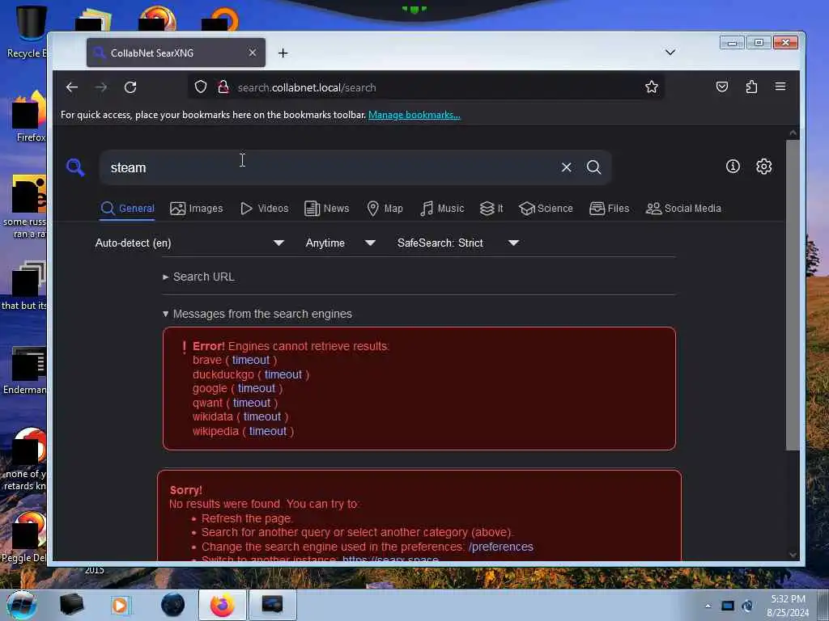829x621 pixels.
Task: Expand the Search URL section
Action: pyautogui.click(x=199, y=277)
